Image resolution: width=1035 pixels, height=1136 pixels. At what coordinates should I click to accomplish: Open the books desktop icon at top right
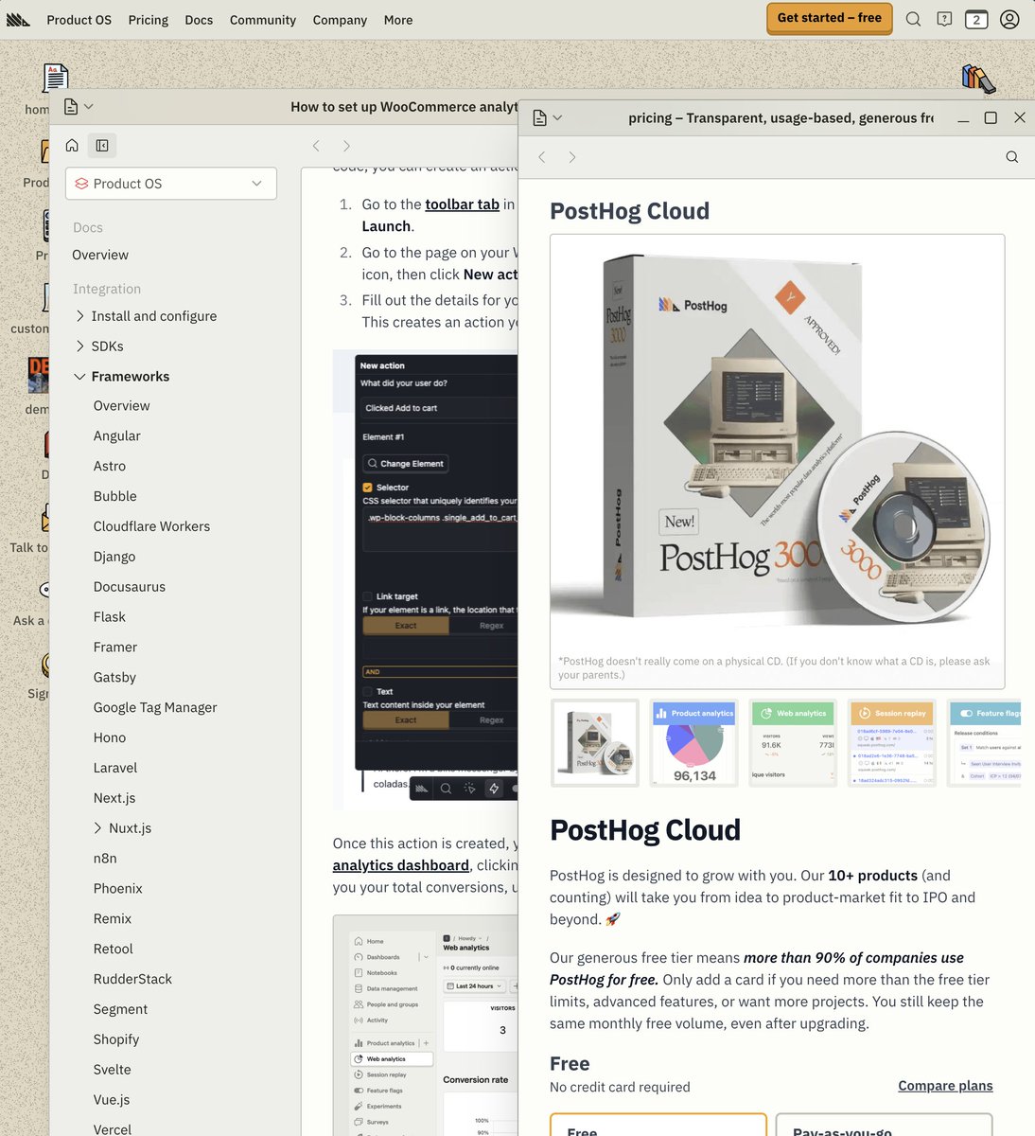pyautogui.click(x=978, y=79)
